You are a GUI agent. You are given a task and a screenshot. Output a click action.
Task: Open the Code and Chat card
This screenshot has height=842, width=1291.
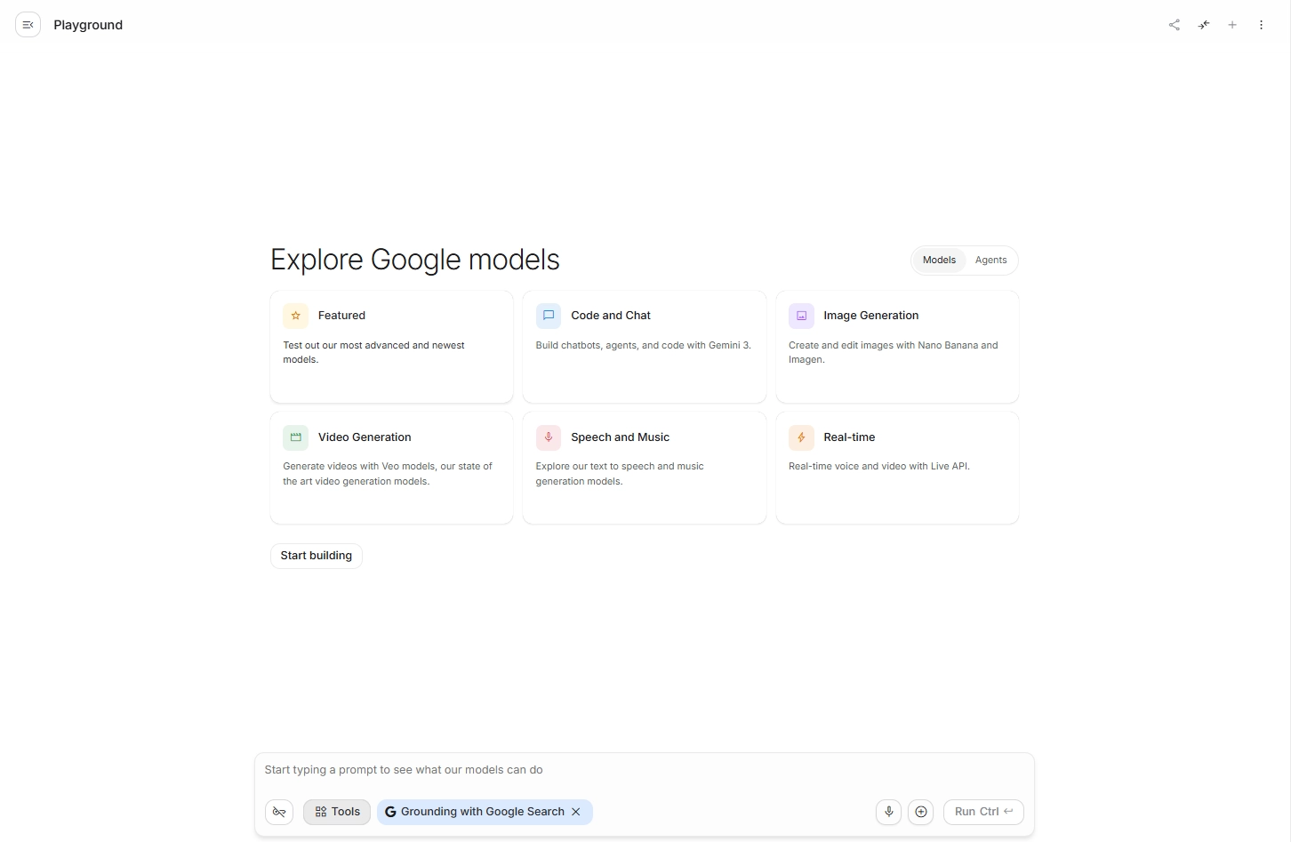tap(645, 347)
